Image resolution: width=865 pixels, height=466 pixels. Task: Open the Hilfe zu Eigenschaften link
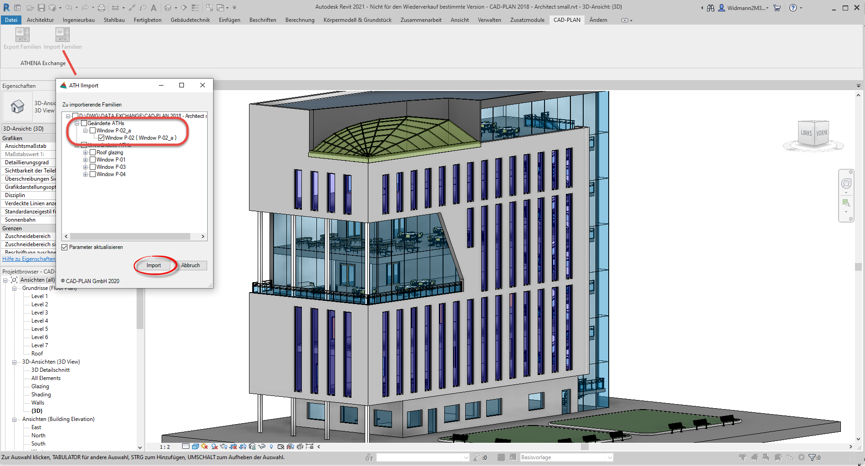(x=29, y=259)
